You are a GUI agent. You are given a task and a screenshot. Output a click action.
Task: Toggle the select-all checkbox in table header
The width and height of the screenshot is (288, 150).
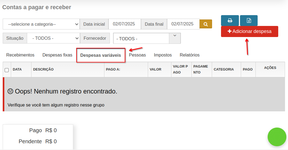pyautogui.click(x=7, y=70)
